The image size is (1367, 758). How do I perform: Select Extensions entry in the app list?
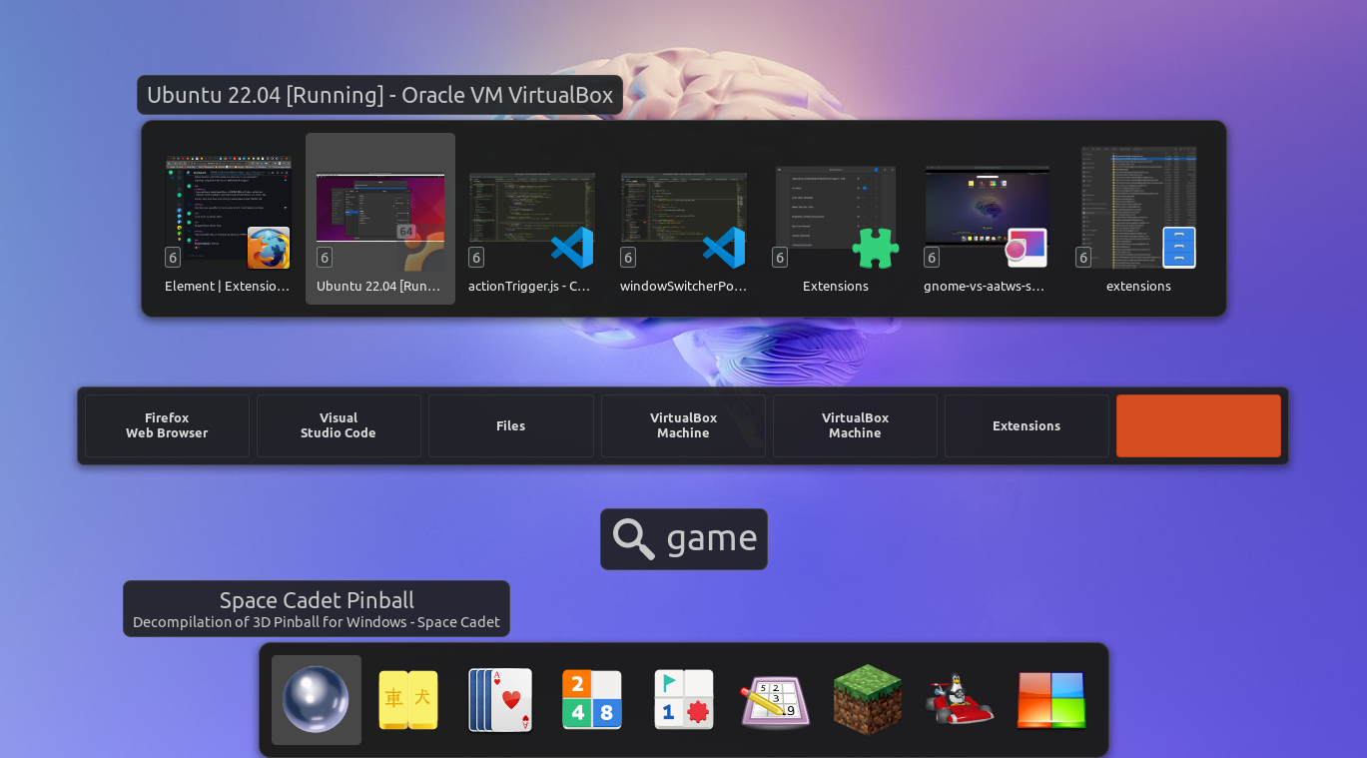click(1026, 425)
